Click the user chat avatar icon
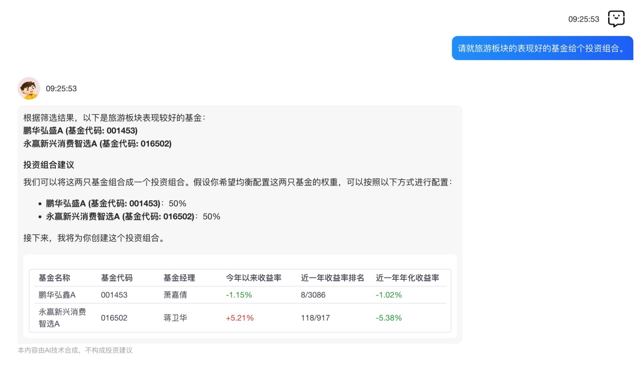 616,19
